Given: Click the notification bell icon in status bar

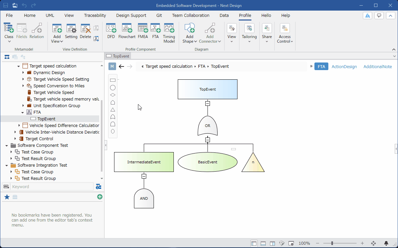Looking at the screenshot, I should [x=386, y=243].
